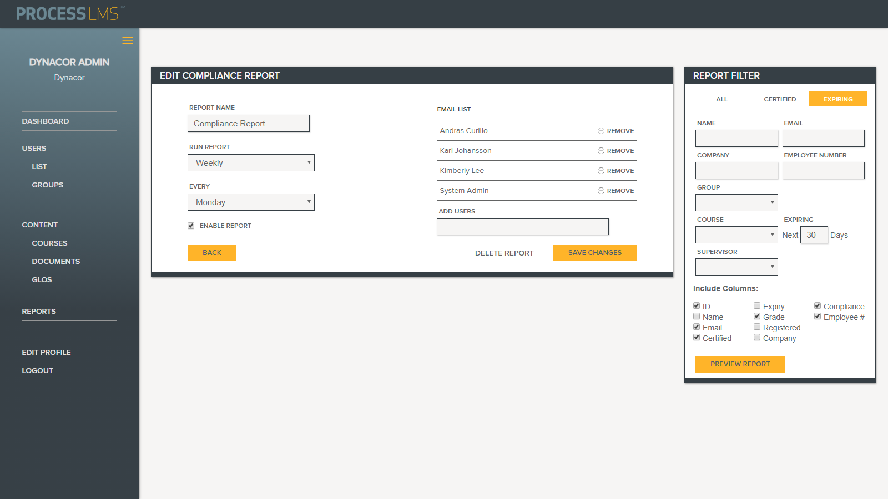Screen dimensions: 888x499
Task: Click the Save Changes button
Action: click(x=594, y=253)
